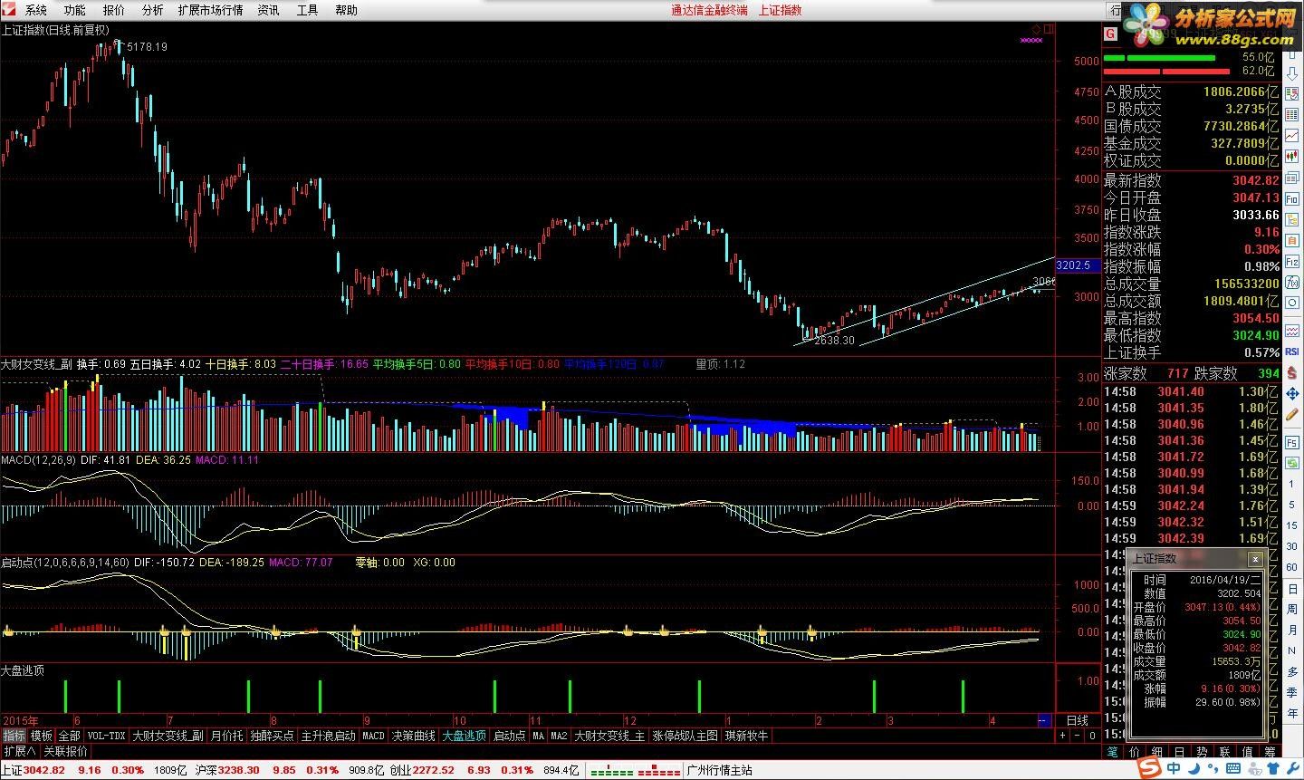Toggle Sogou punctuation mode icon
The width and height of the screenshot is (1304, 780).
pyautogui.click(x=1213, y=768)
